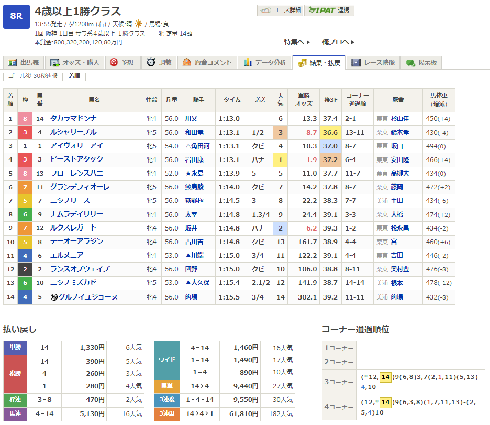
Task: Open jockey 和田竜's profile link
Action: (x=194, y=132)
